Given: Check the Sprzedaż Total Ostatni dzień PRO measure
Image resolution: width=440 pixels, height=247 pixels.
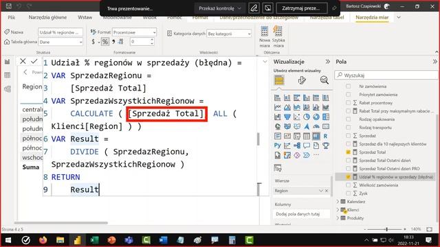Looking at the screenshot, I should tap(349, 169).
